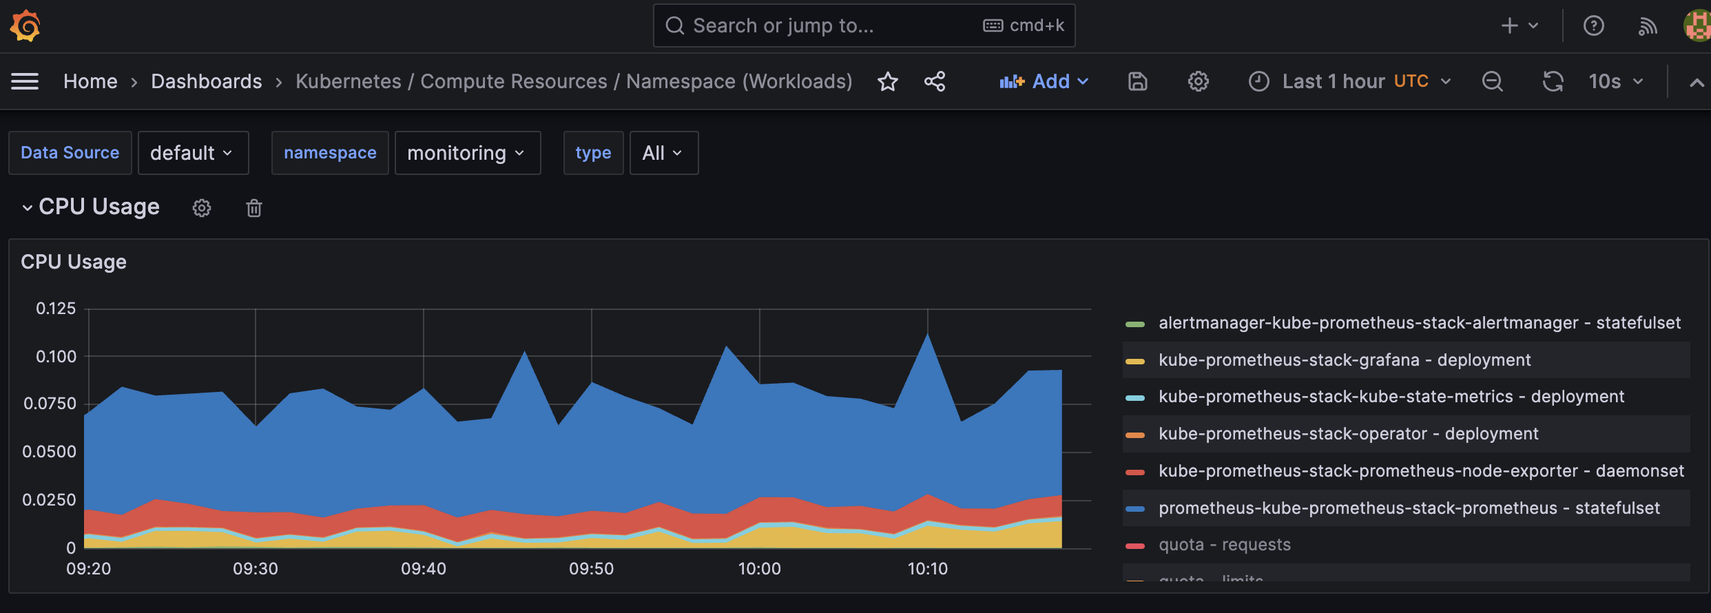Delete the CPU Usage row

pos(254,208)
